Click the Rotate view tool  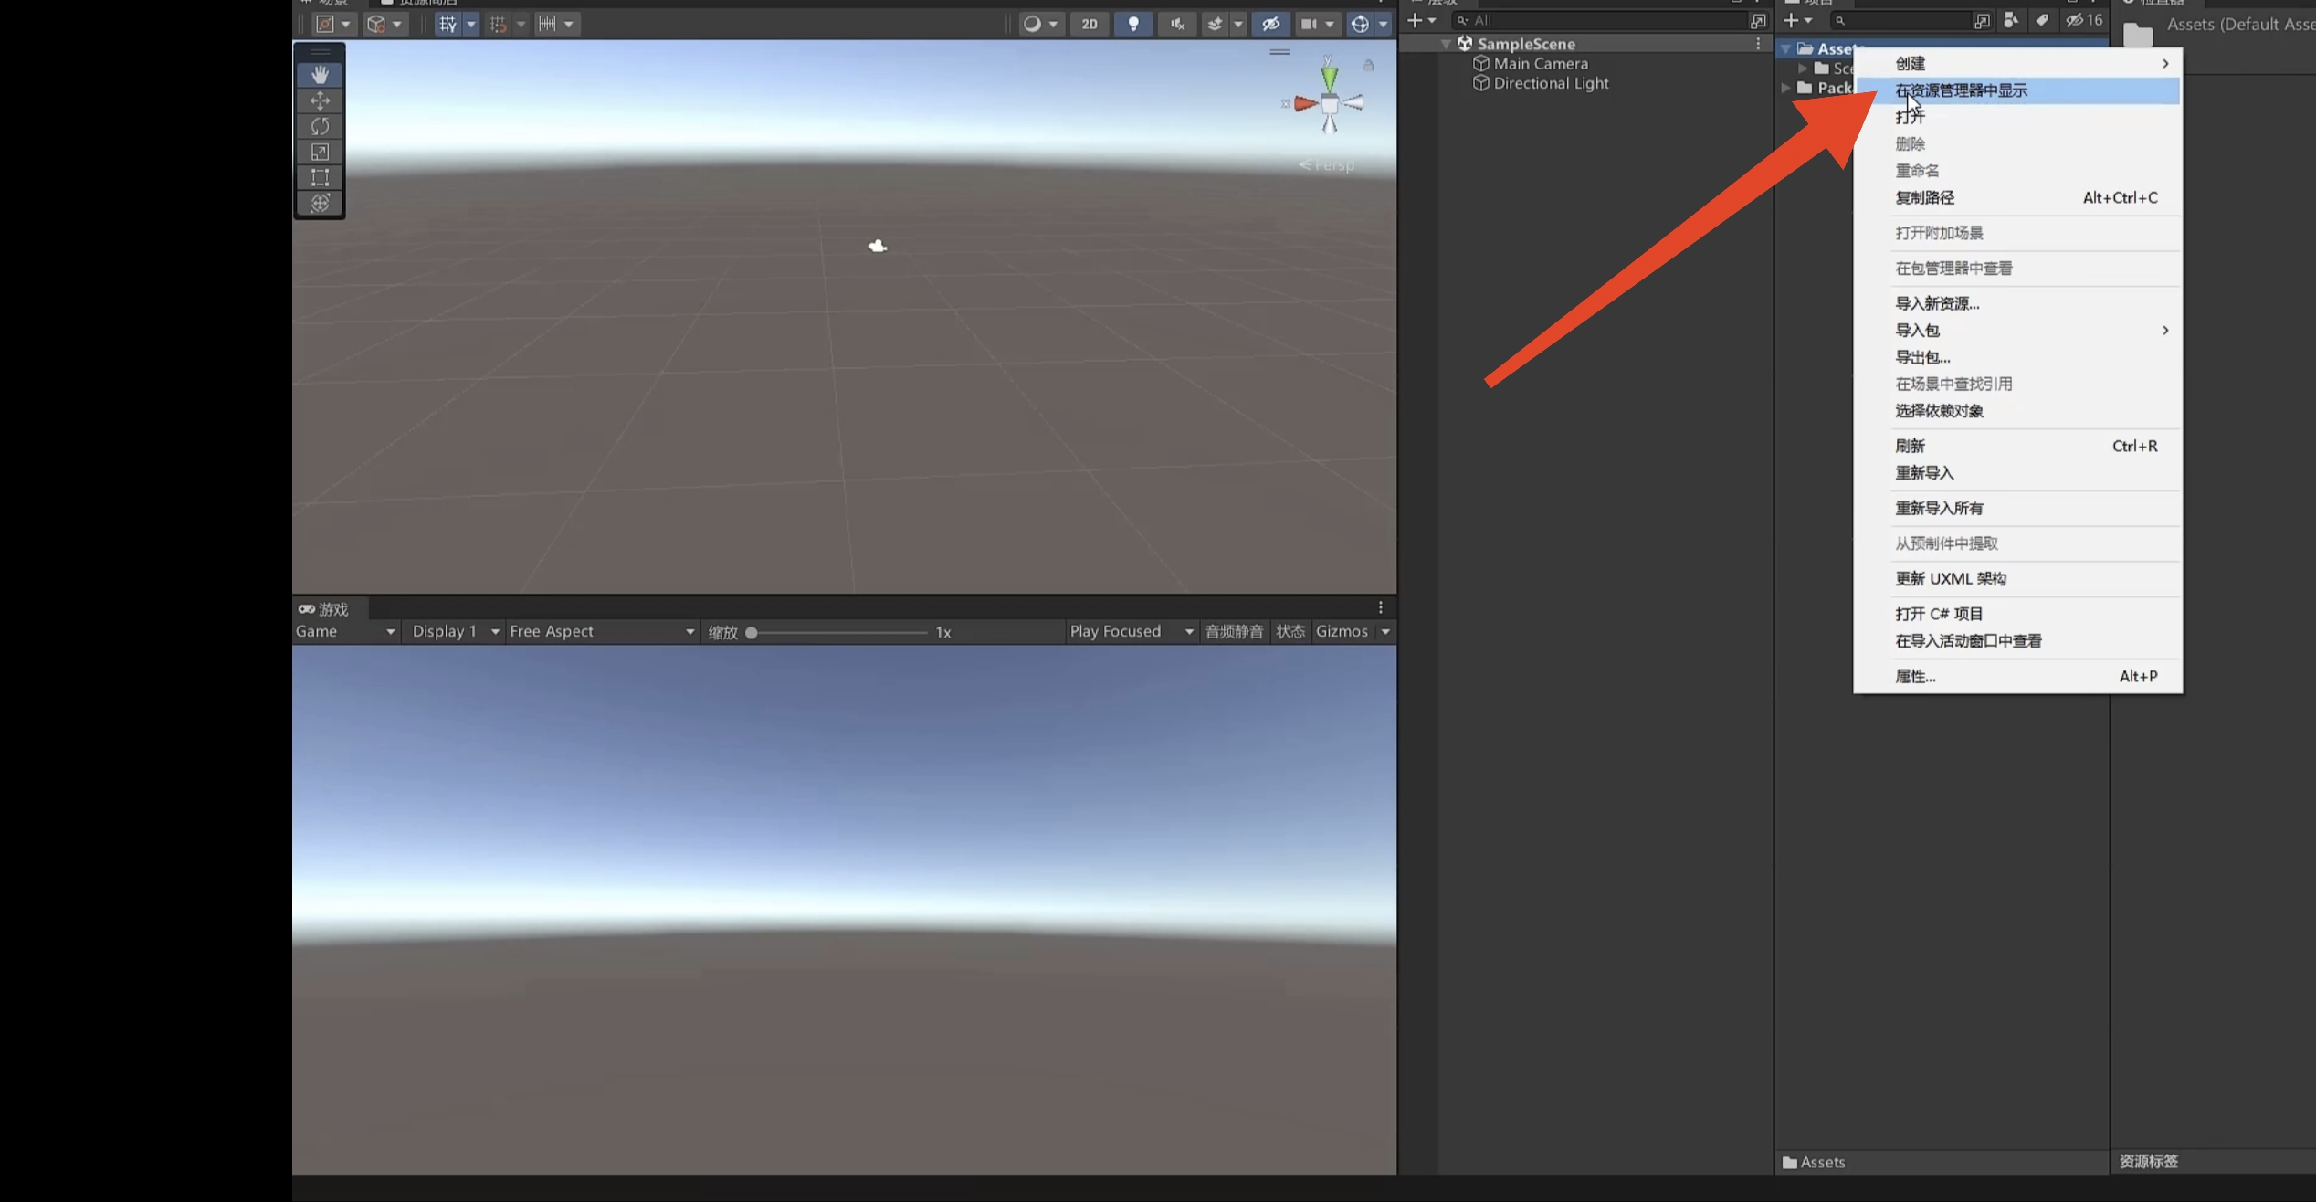[x=321, y=125]
